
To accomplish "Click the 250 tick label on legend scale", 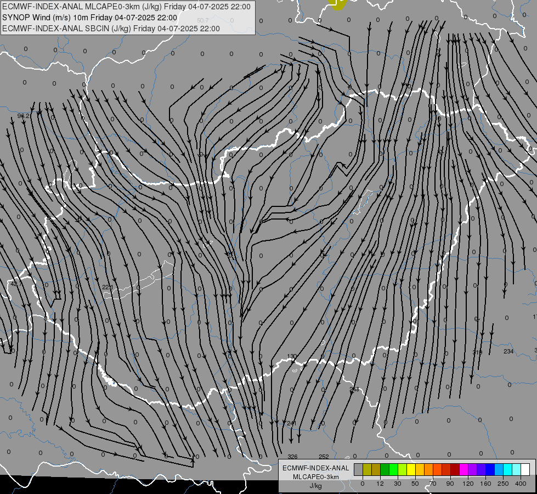I will [503, 484].
